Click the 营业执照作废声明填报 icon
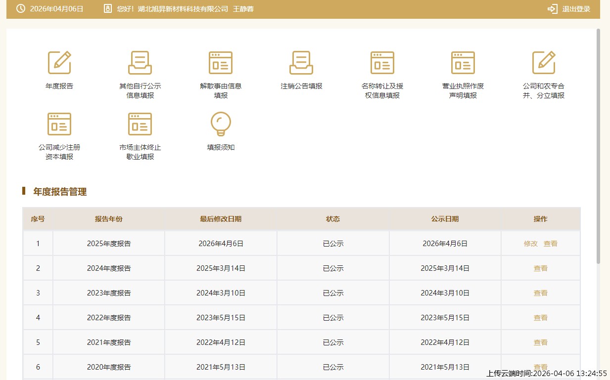The height and width of the screenshot is (380, 610). (x=463, y=63)
